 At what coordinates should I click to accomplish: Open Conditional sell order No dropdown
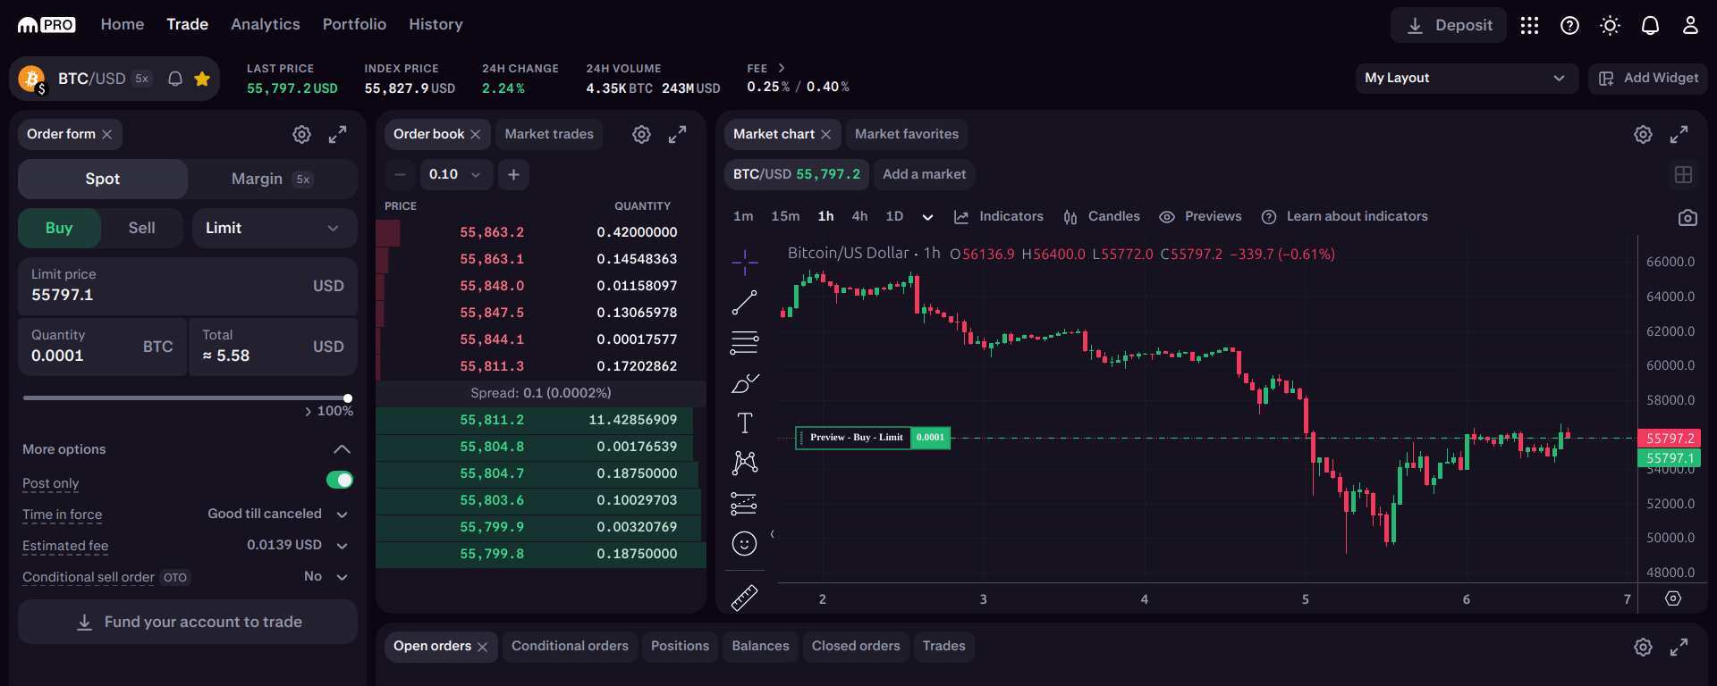(326, 576)
